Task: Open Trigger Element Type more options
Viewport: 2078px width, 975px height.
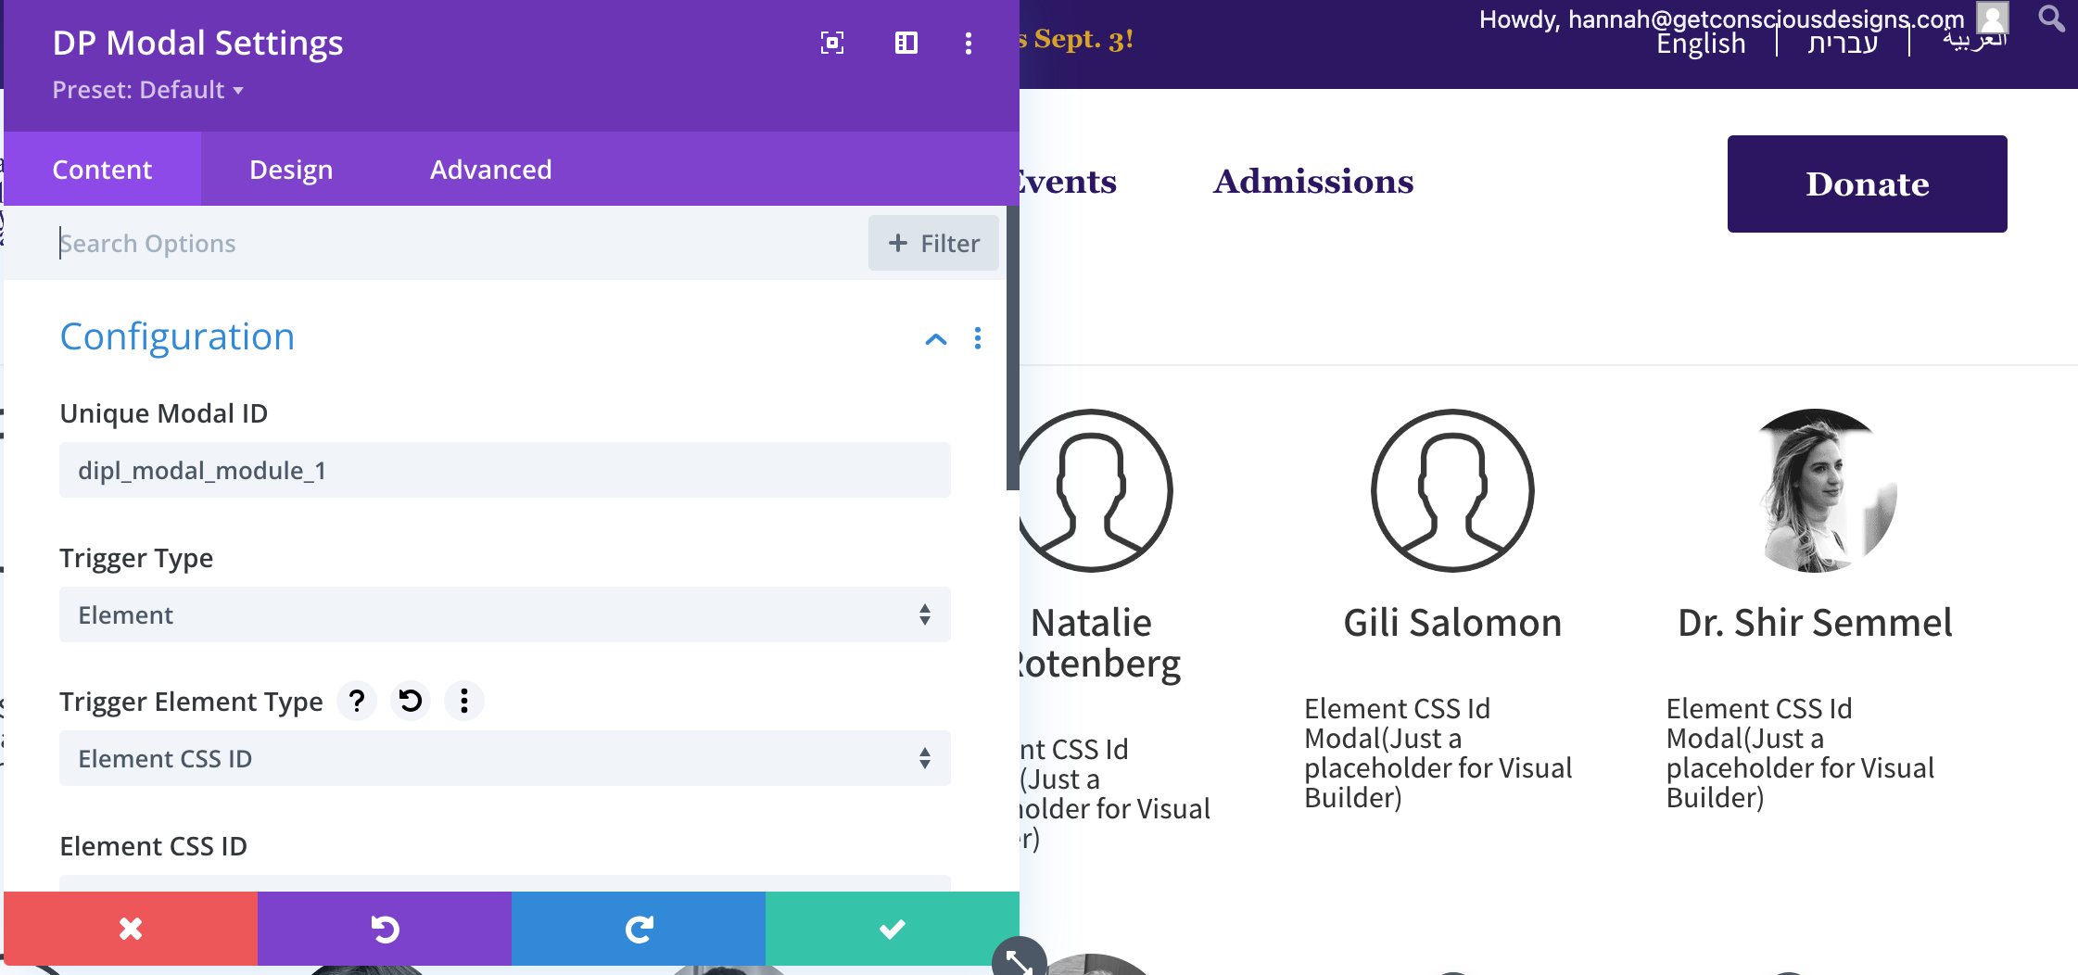Action: 464,701
